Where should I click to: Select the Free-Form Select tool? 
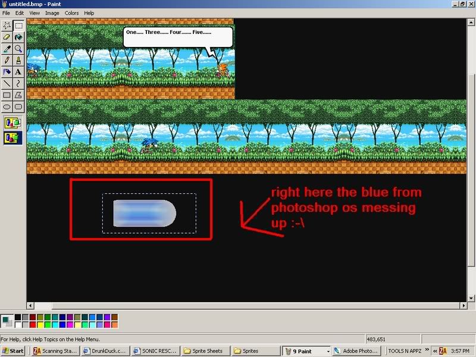tap(7, 26)
